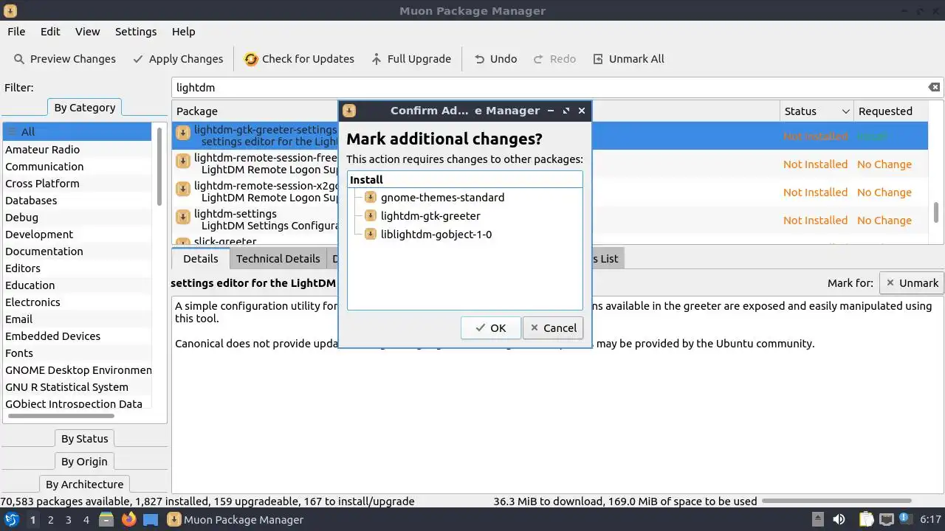Click the package icon beside liblightdm-gobject-1-0

pyautogui.click(x=371, y=235)
